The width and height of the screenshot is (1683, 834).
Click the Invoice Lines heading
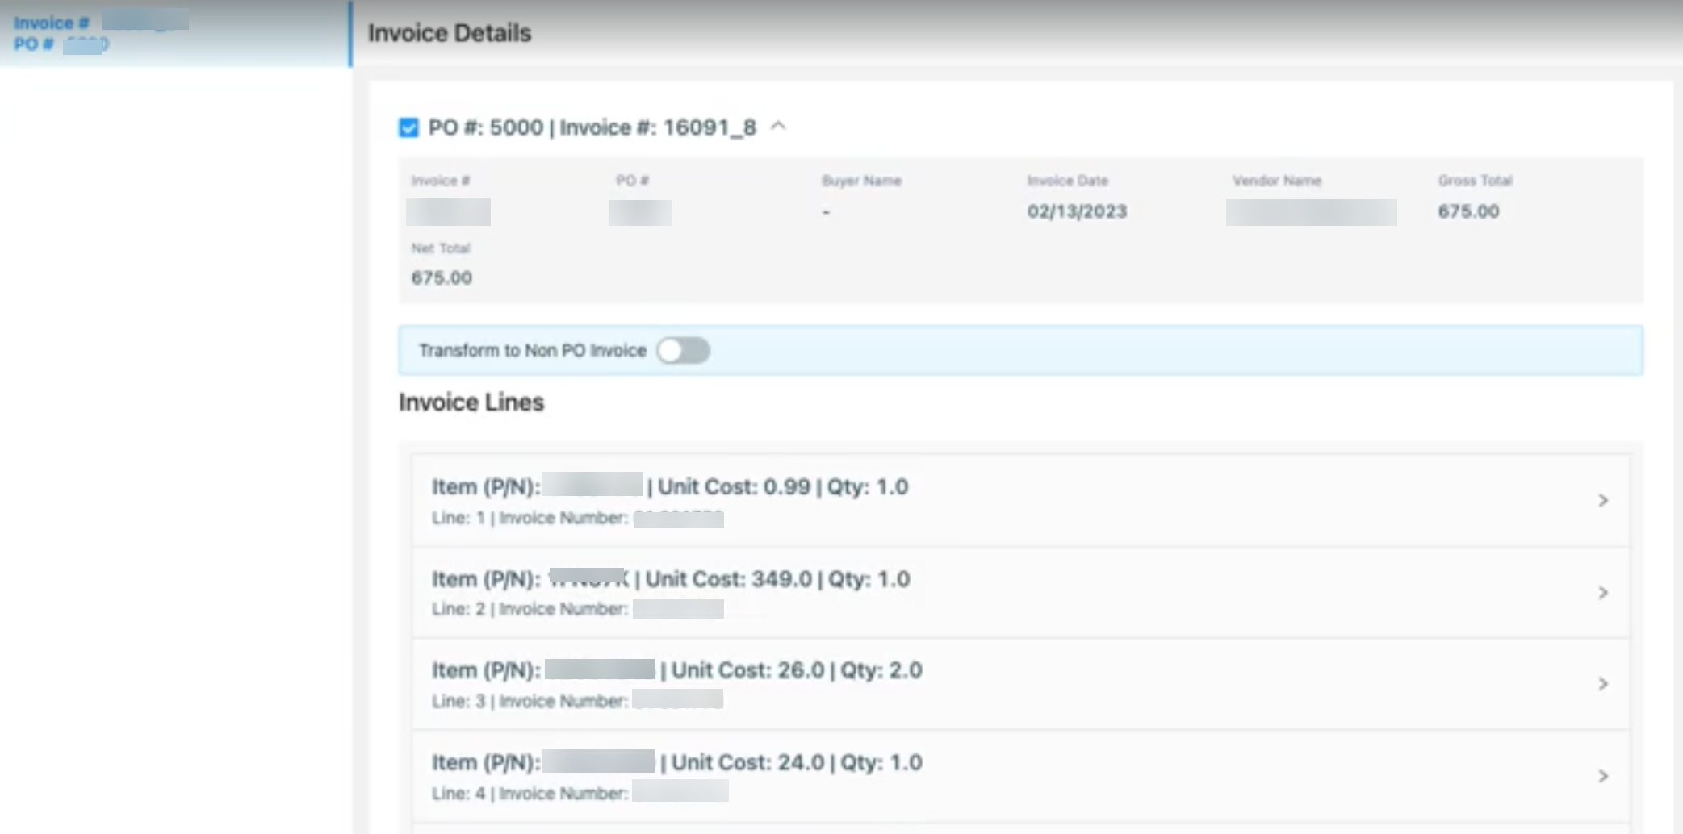pyautogui.click(x=471, y=402)
